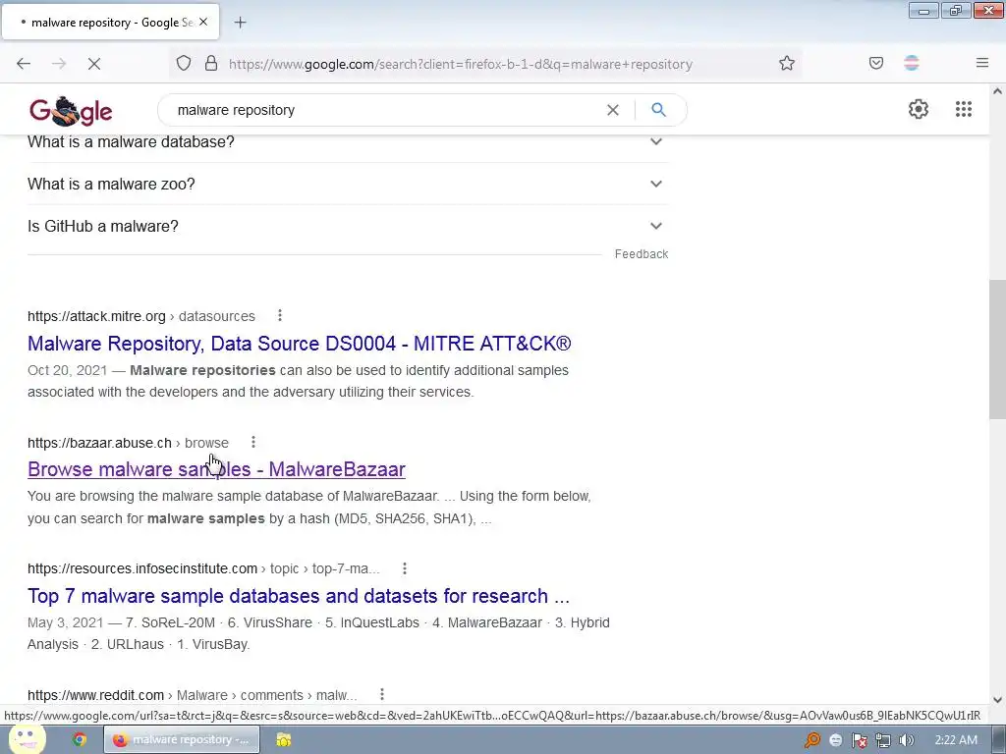Viewport: 1006px width, 754px height.
Task: Open the network tray icon
Action: [883, 740]
